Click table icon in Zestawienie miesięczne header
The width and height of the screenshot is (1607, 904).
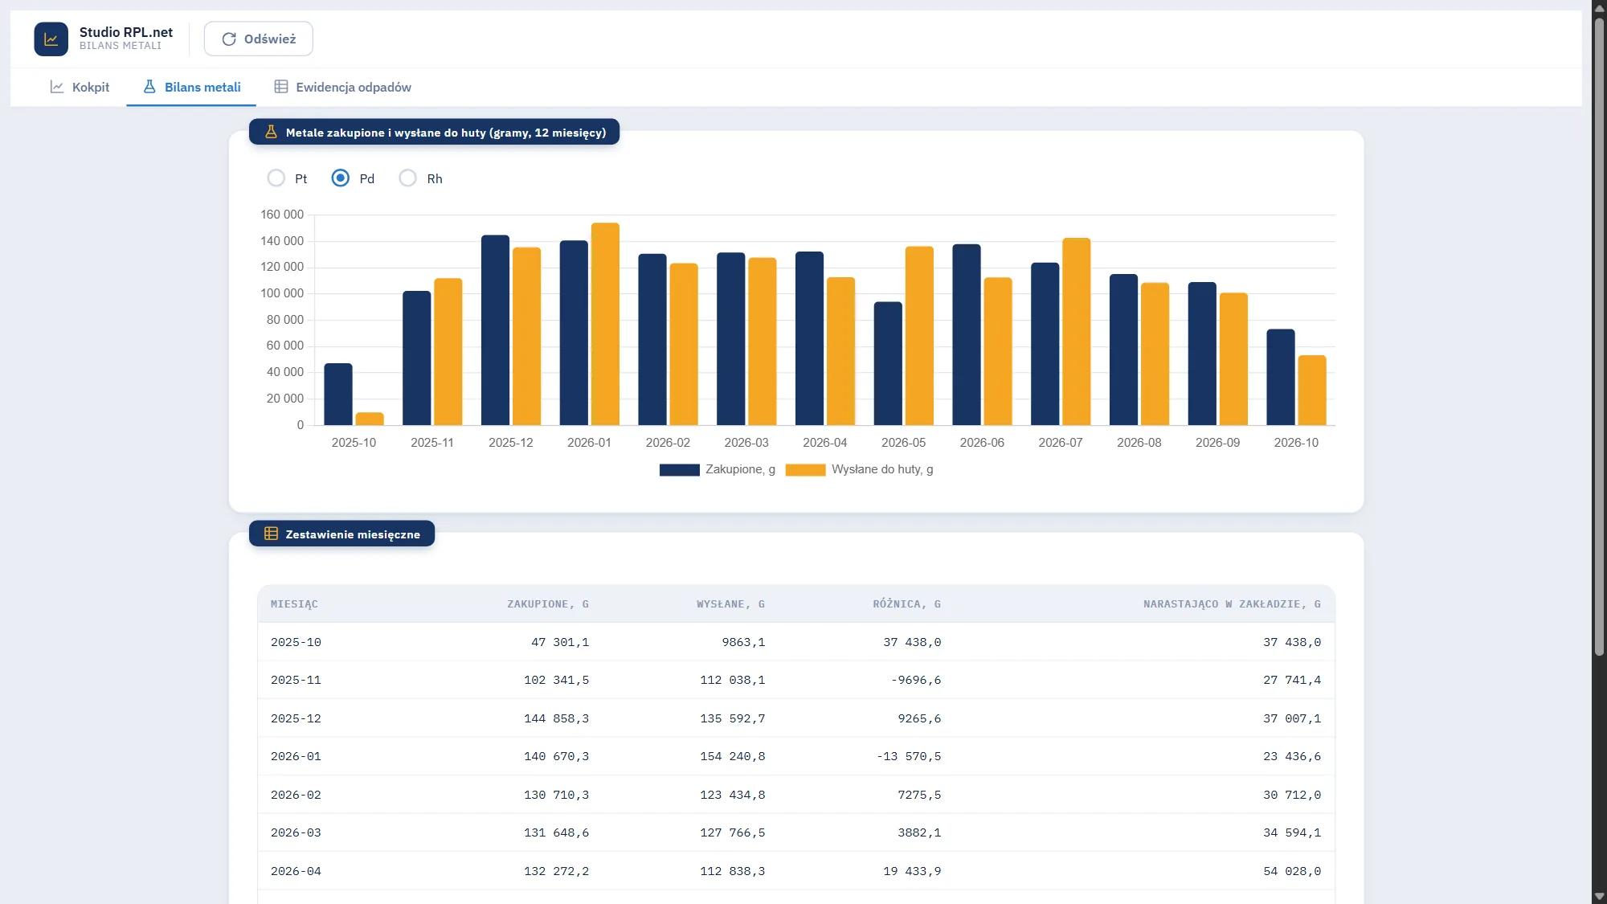(x=272, y=534)
